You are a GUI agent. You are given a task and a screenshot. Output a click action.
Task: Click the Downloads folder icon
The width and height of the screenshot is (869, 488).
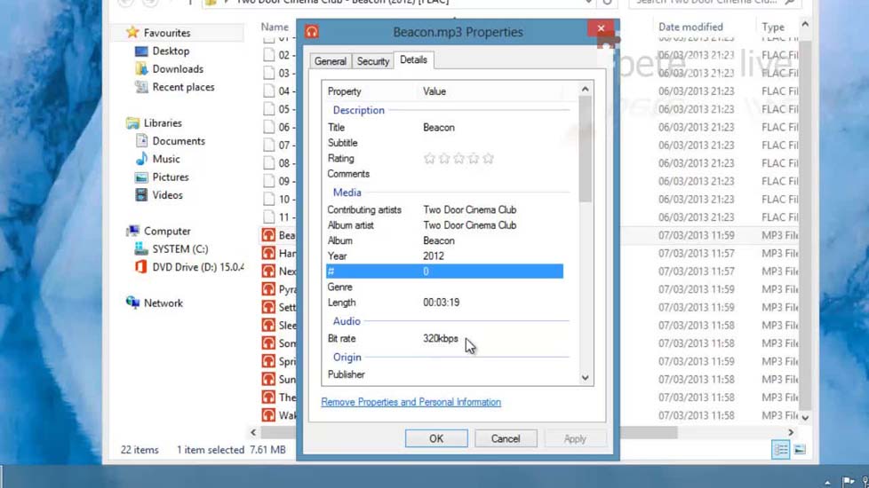[x=141, y=68]
